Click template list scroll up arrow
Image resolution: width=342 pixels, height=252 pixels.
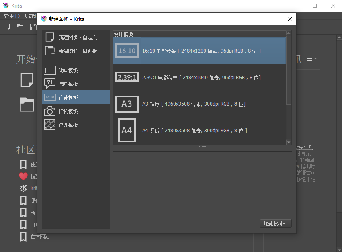point(289,33)
